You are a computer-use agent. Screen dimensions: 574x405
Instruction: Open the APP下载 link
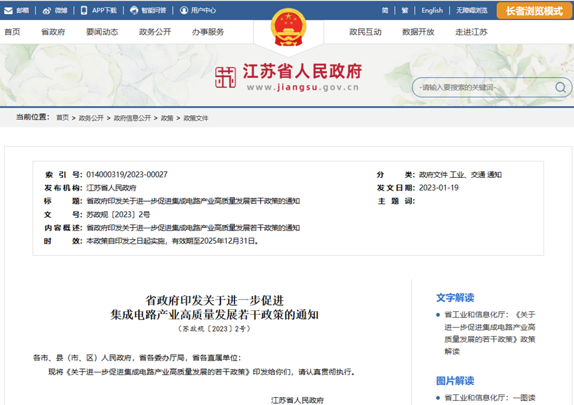pos(104,11)
